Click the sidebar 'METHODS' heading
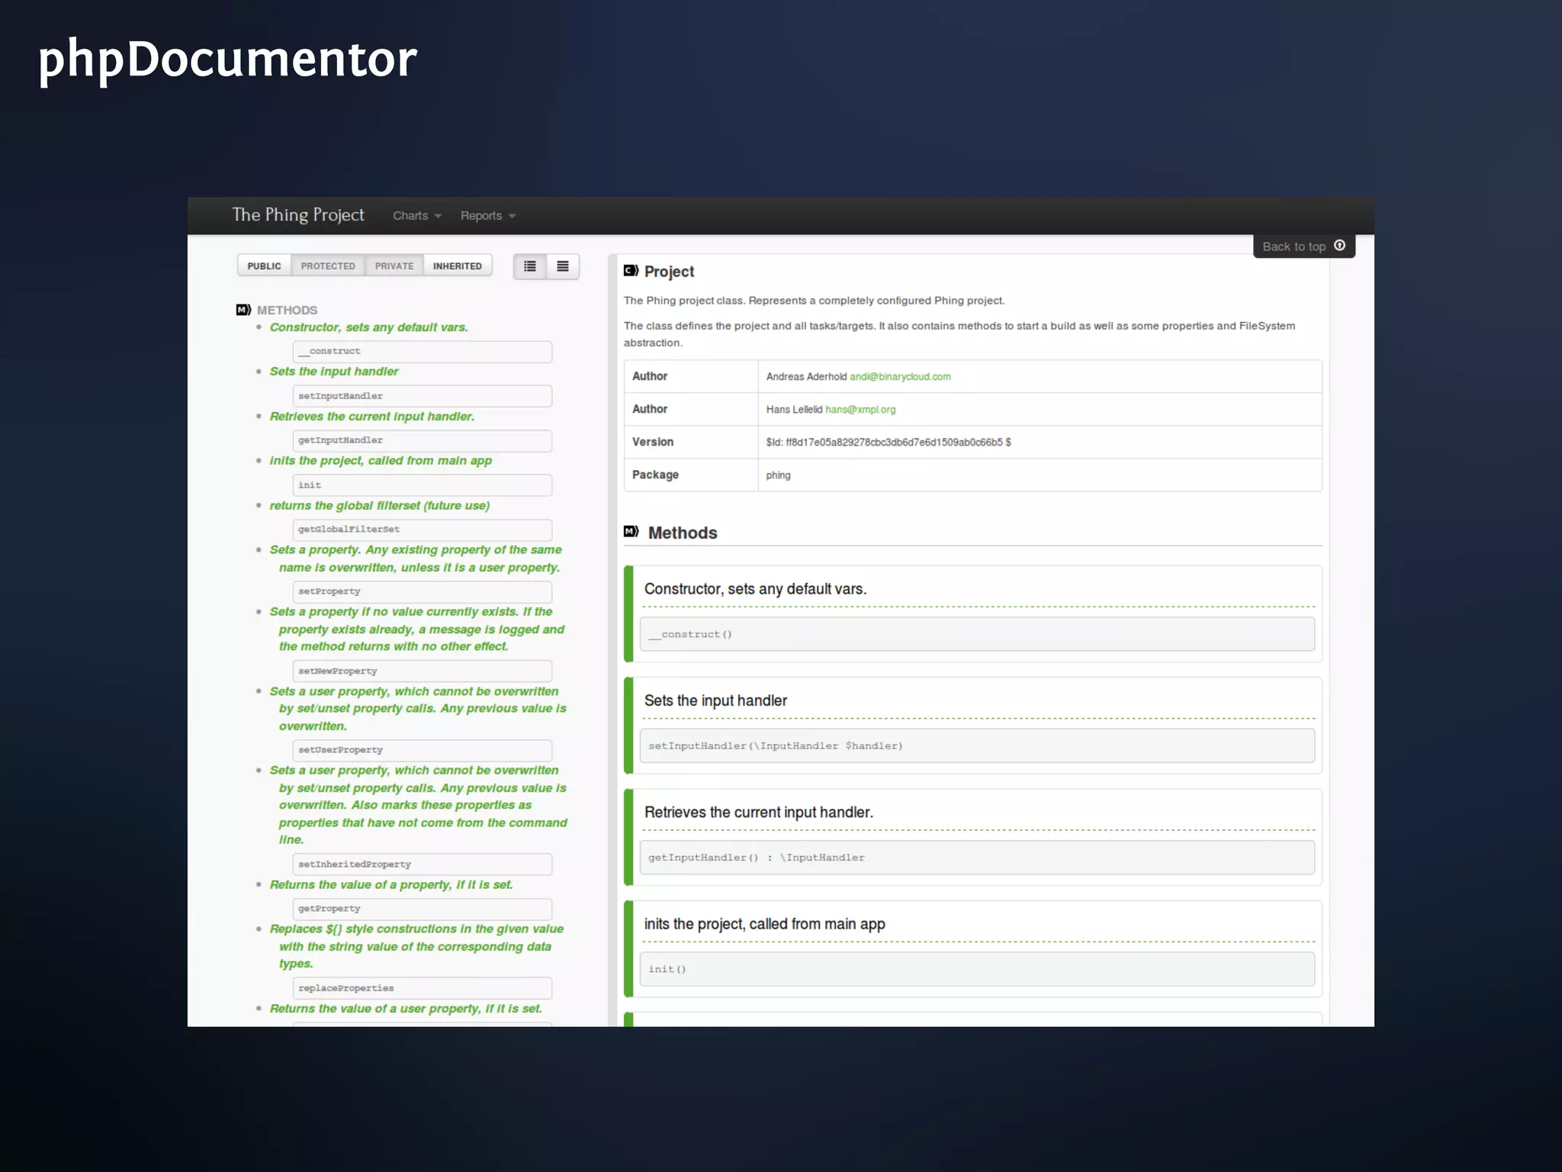The width and height of the screenshot is (1562, 1172). (287, 311)
